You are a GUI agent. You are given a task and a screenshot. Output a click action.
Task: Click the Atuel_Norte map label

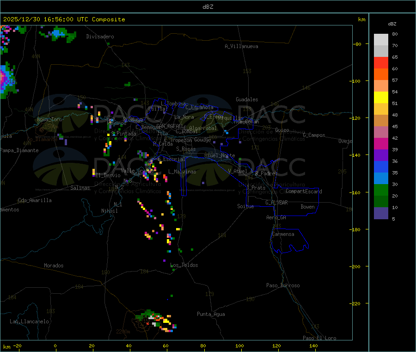pyautogui.click(x=220, y=155)
